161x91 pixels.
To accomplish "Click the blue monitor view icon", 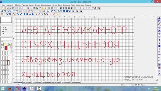I will pyautogui.click(x=34, y=8).
